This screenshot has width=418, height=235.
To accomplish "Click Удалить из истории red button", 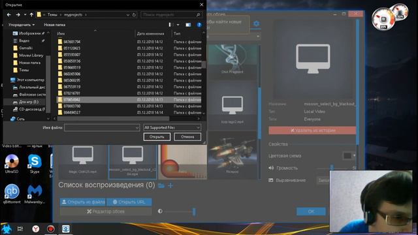I will pyautogui.click(x=312, y=131).
